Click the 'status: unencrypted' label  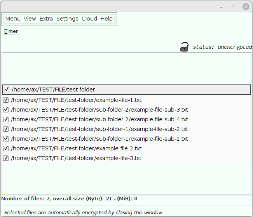tap(222, 47)
